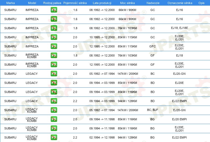
Task: Select EJ20-GN in the Legacy Kombi row
Action: point(179,110)
